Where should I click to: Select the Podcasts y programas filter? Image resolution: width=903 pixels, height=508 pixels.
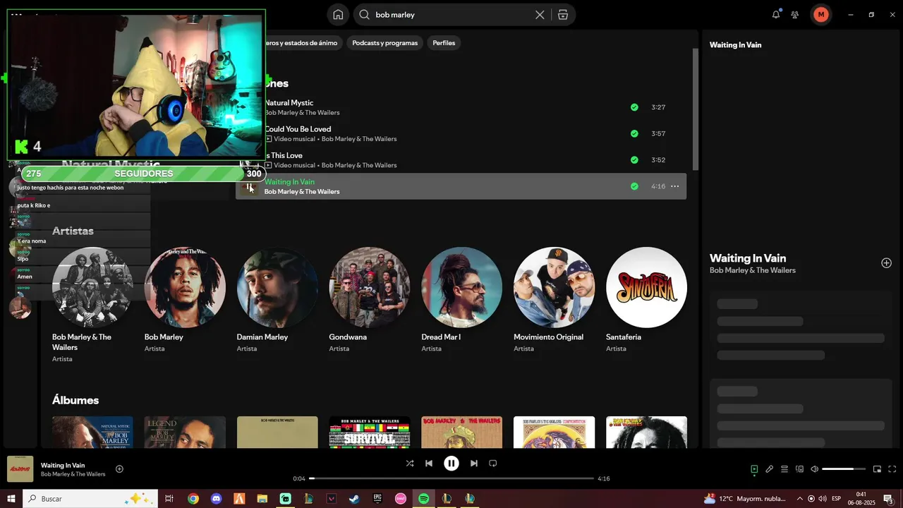(384, 43)
